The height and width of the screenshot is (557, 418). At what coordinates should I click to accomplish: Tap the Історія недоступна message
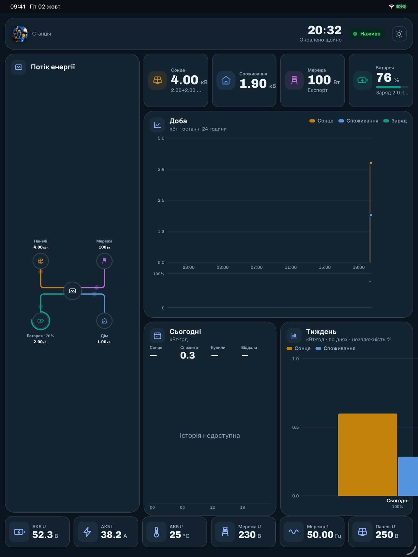click(210, 436)
